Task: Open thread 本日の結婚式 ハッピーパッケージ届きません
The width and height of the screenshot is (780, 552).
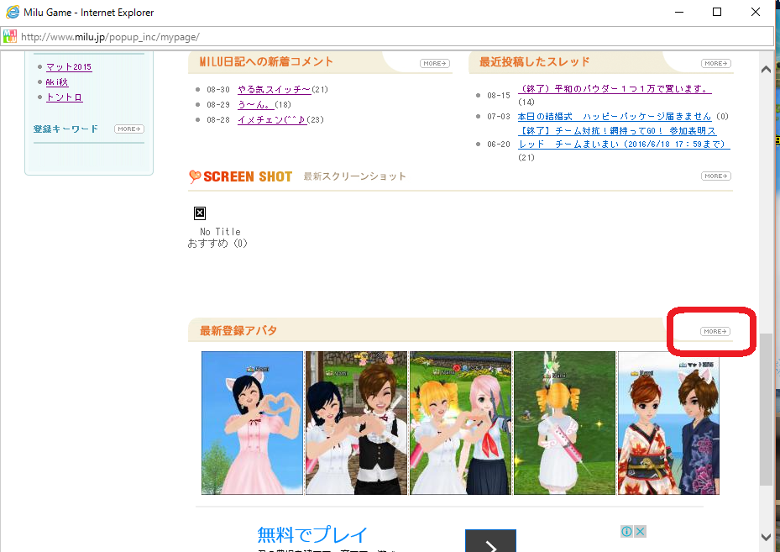Action: 615,117
